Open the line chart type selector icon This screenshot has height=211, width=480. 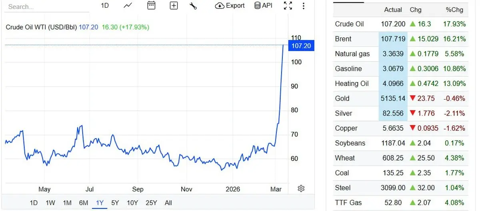click(x=128, y=6)
